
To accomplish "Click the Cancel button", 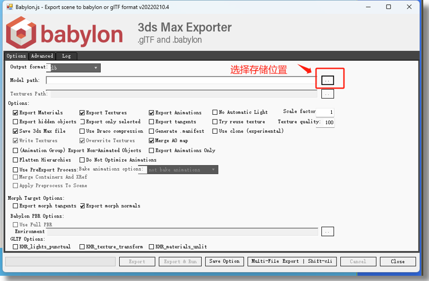I will 358,261.
